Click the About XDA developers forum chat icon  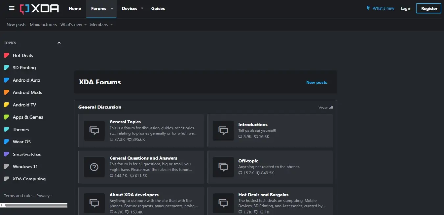[x=94, y=203]
